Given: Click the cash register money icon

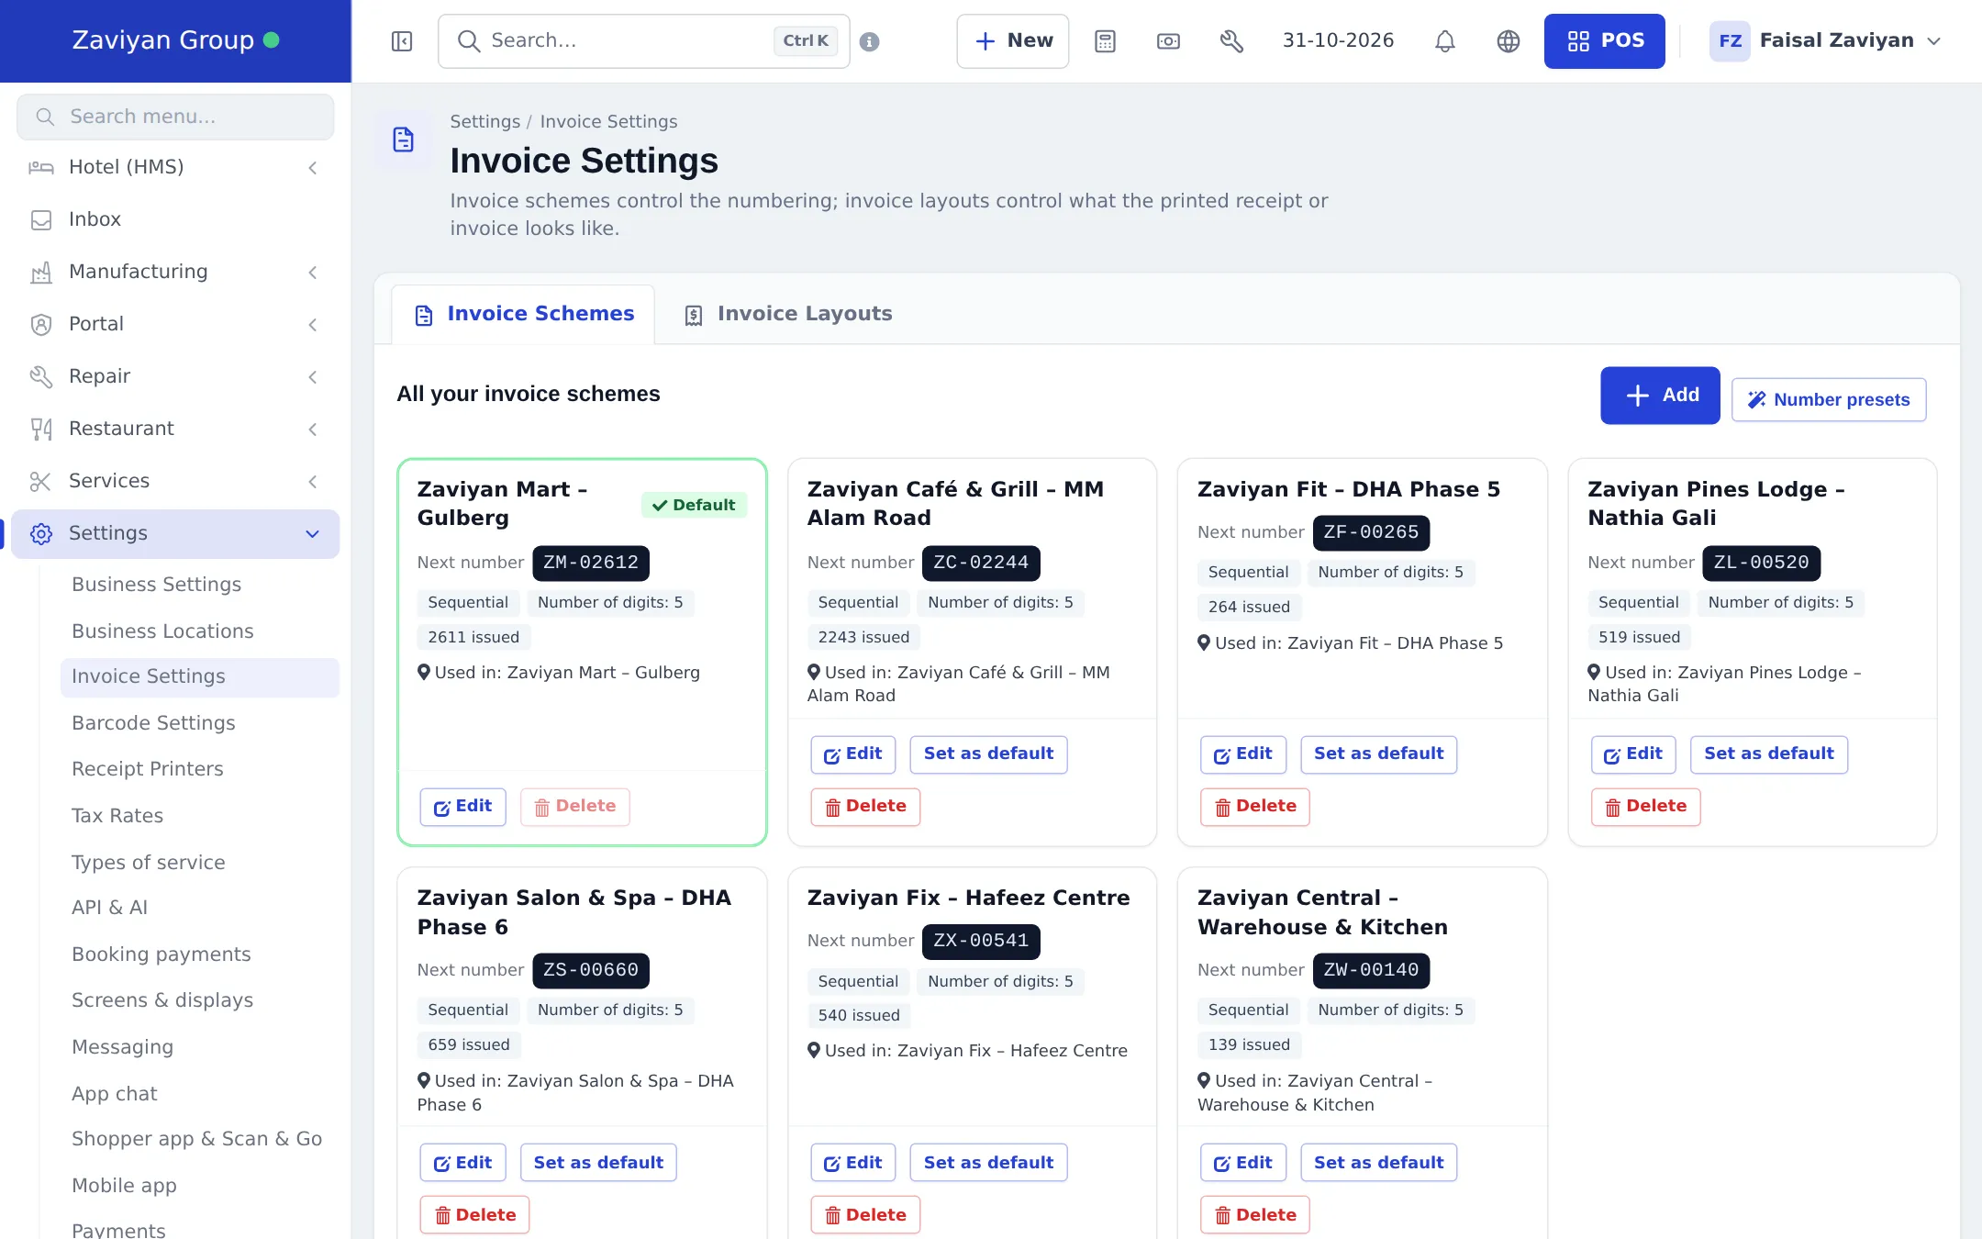Looking at the screenshot, I should click(1168, 41).
